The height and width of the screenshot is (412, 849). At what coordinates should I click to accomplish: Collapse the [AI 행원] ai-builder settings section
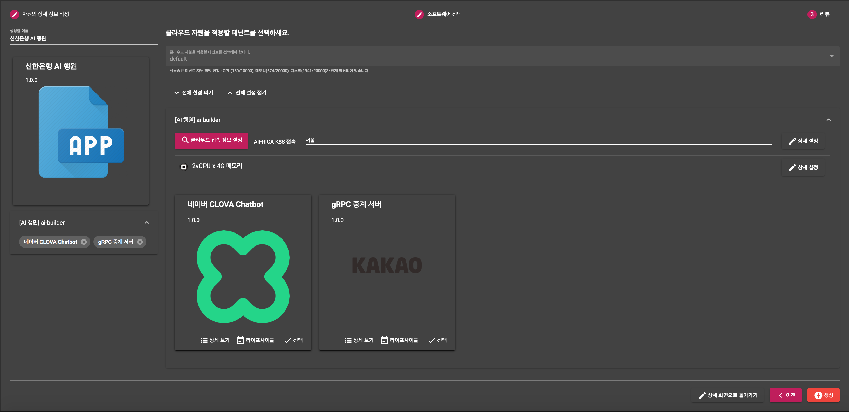coord(829,120)
